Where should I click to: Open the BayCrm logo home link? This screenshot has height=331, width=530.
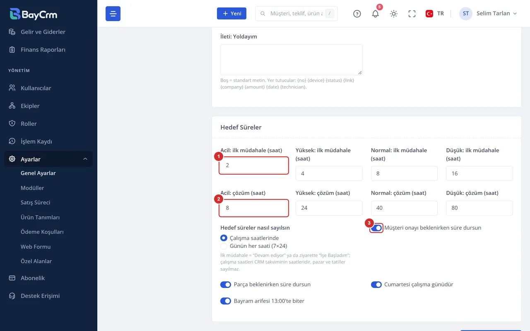pos(34,14)
